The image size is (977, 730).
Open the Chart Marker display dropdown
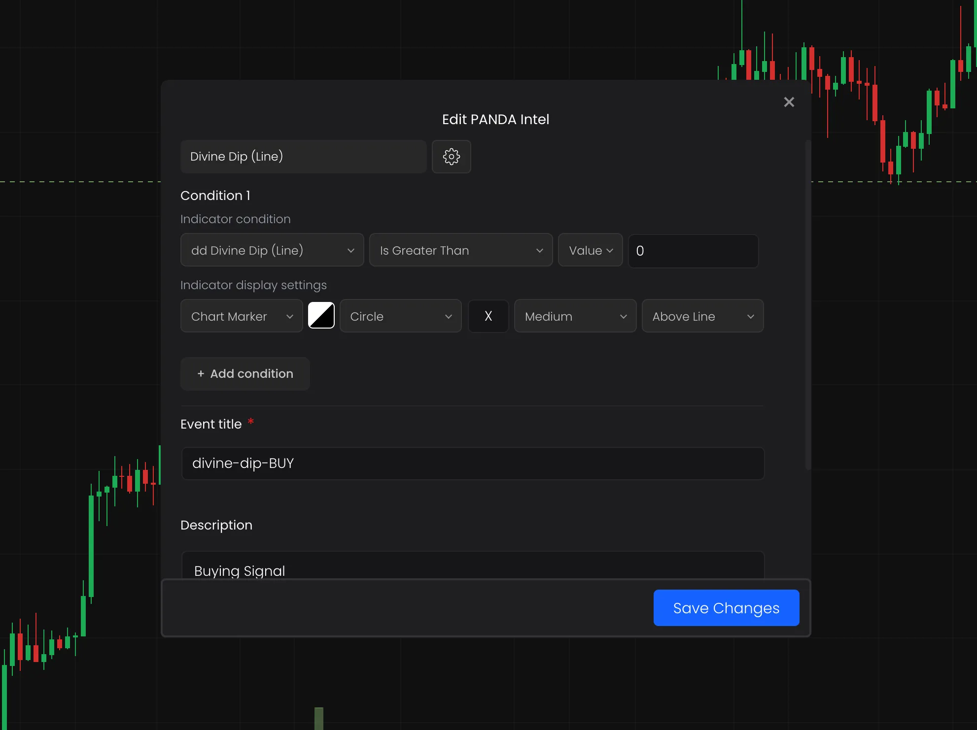tap(241, 316)
